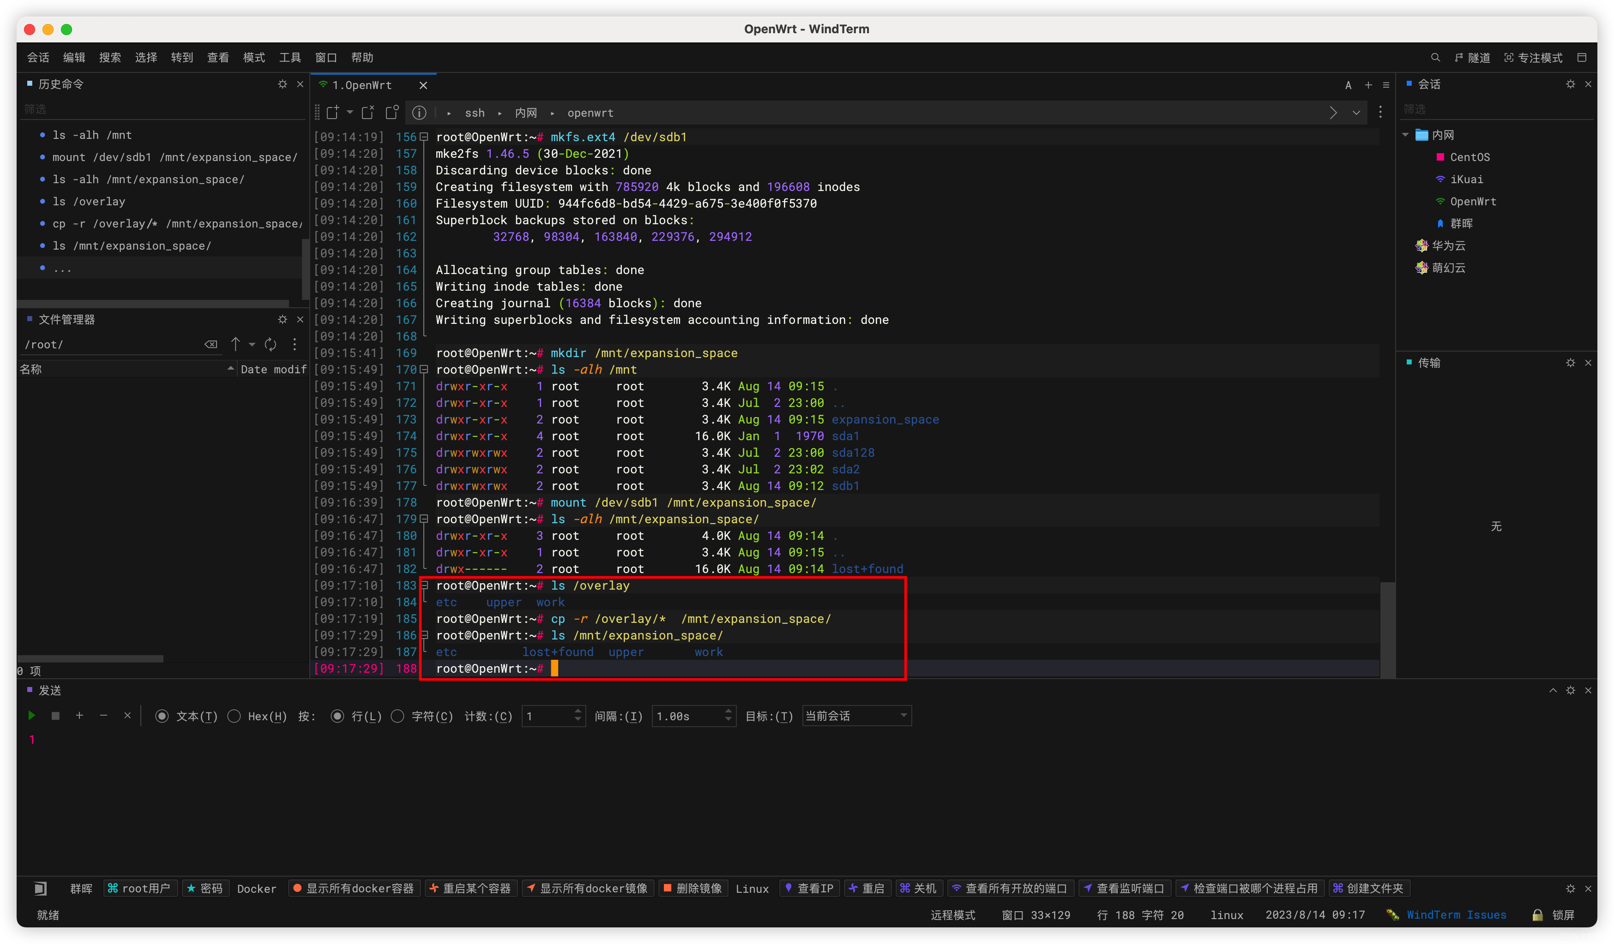This screenshot has width=1614, height=944.
Task: Choose the 文本(T) radio button
Action: (x=162, y=716)
